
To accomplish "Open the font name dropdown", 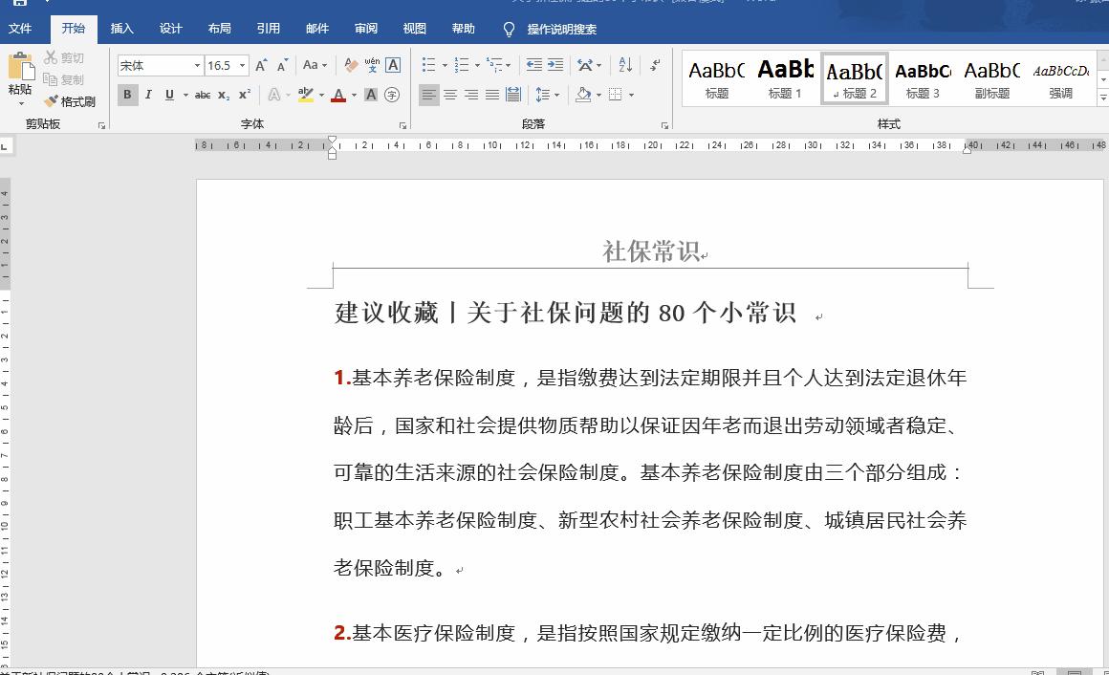I will click(x=198, y=65).
